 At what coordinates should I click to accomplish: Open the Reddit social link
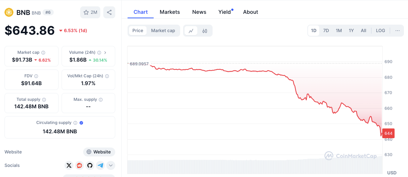79,165
